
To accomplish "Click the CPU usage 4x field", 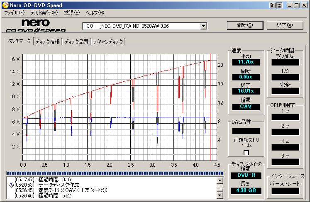I will point(285,147).
